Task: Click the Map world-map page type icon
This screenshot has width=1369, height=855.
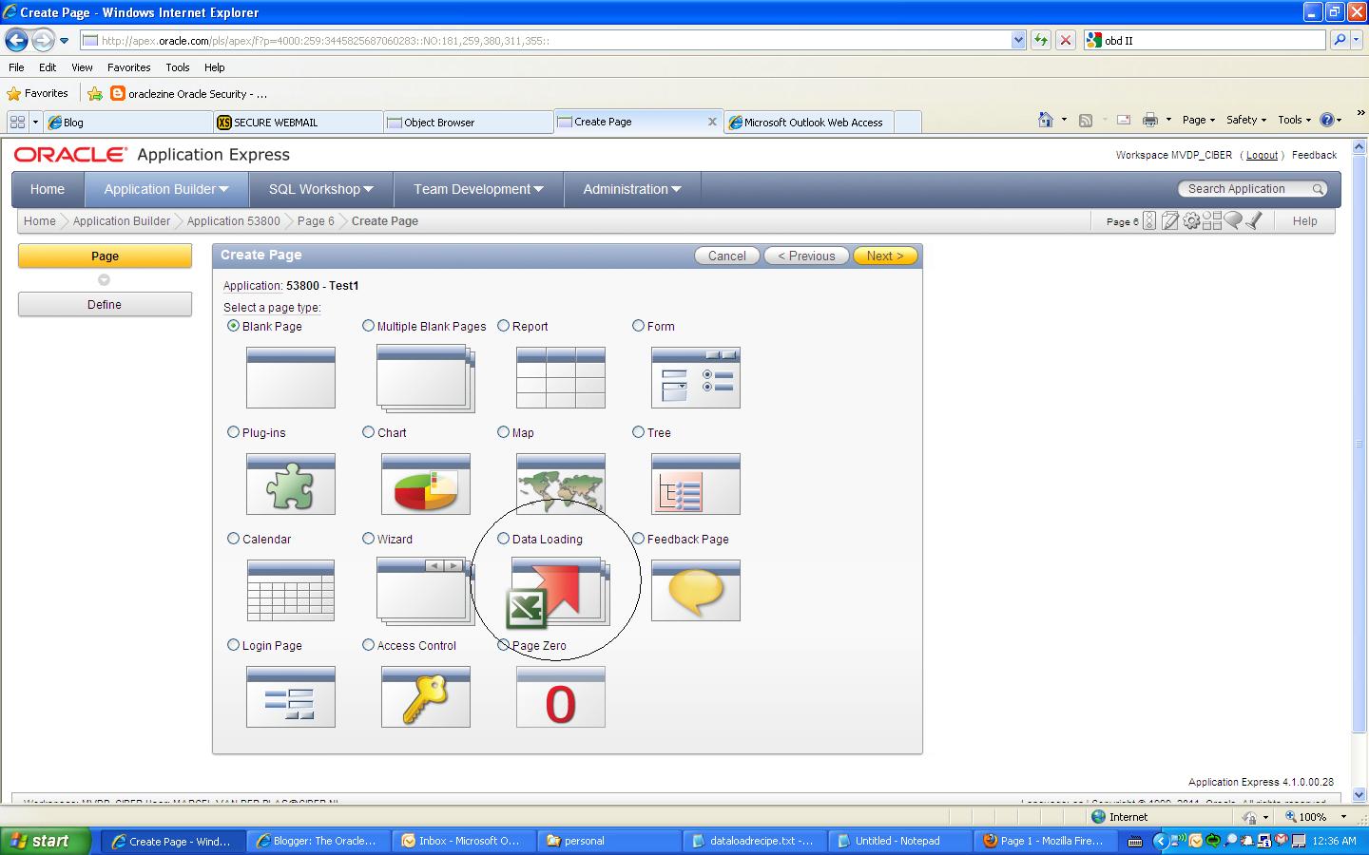Action: 560,484
